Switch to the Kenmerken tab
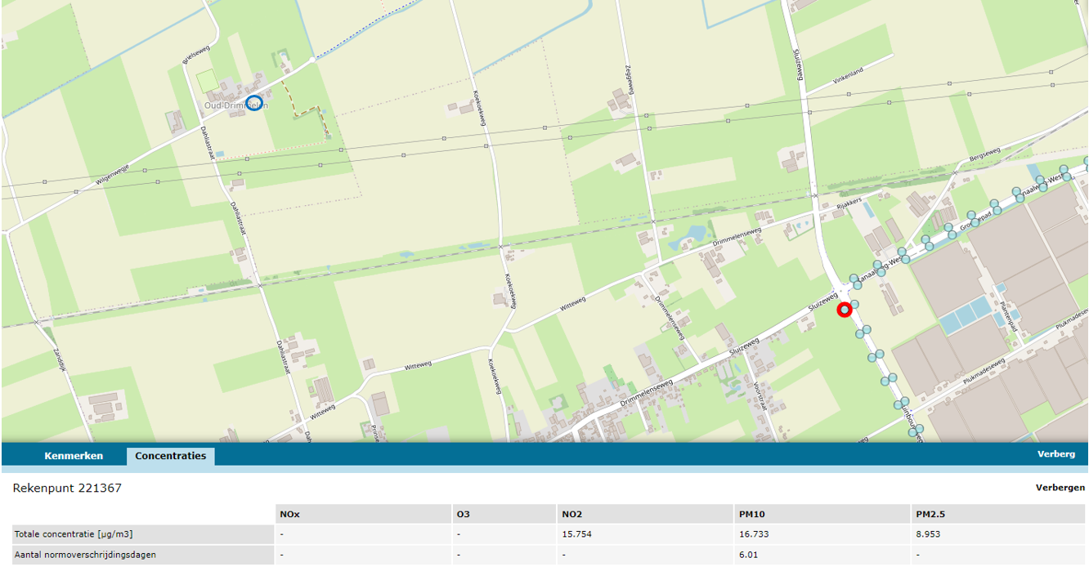Screen dimensions: 1089x567 (74, 456)
